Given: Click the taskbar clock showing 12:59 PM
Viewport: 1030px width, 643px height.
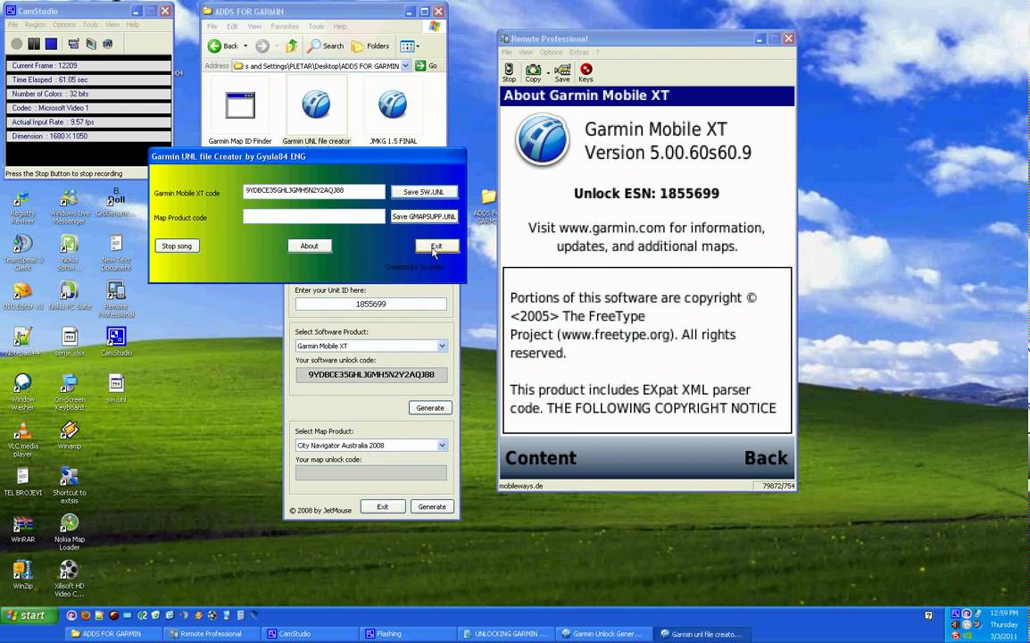Looking at the screenshot, I should coord(1004,614).
